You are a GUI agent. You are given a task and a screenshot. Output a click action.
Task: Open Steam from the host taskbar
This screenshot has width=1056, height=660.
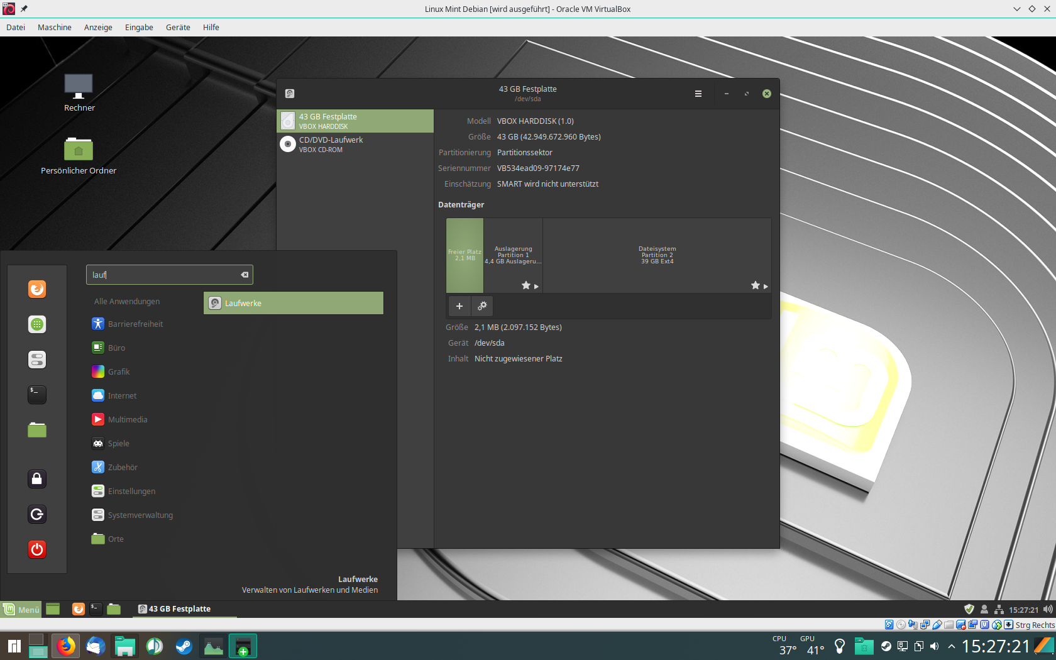click(184, 646)
